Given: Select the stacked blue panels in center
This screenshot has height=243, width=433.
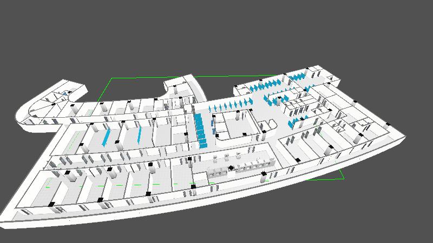Looking at the screenshot, I should point(202,130).
